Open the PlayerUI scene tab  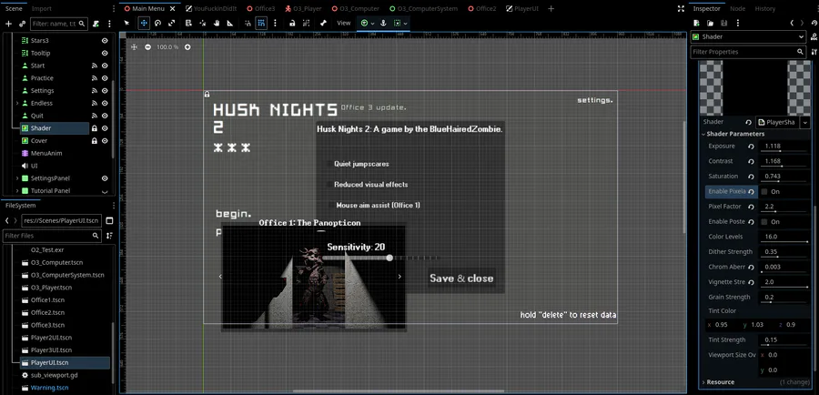coord(523,8)
